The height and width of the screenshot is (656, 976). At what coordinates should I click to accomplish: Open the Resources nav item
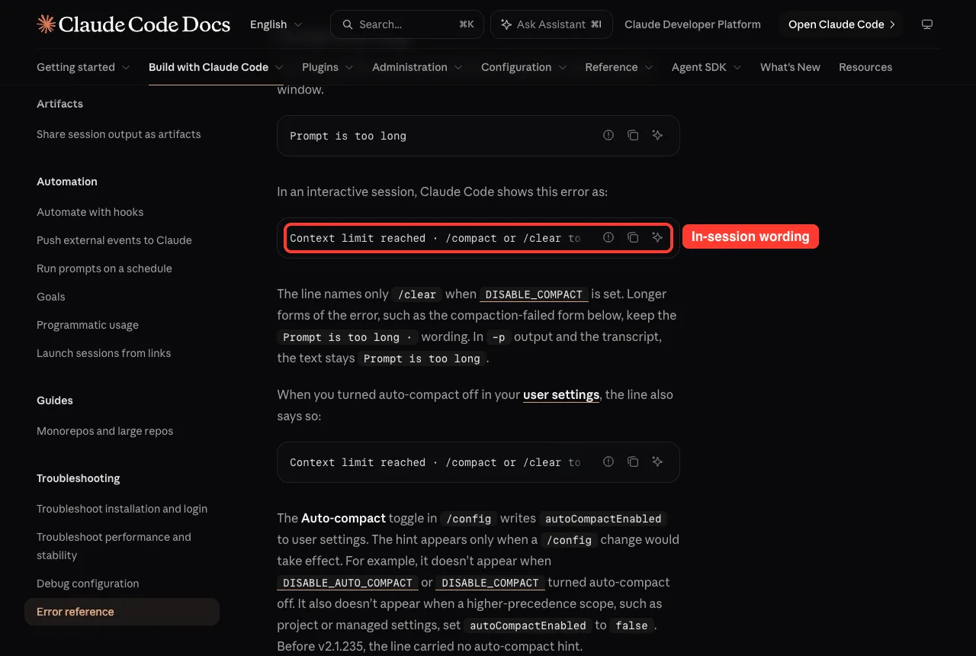[865, 67]
